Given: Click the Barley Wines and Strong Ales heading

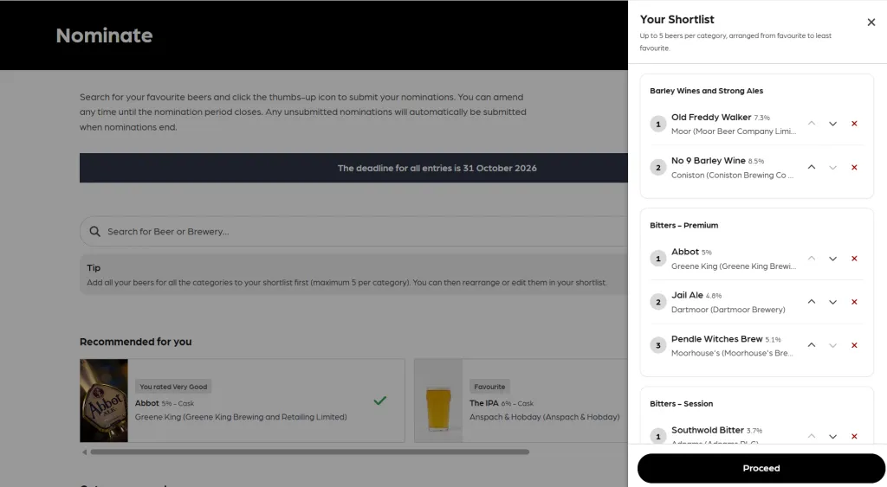Looking at the screenshot, I should click(707, 91).
